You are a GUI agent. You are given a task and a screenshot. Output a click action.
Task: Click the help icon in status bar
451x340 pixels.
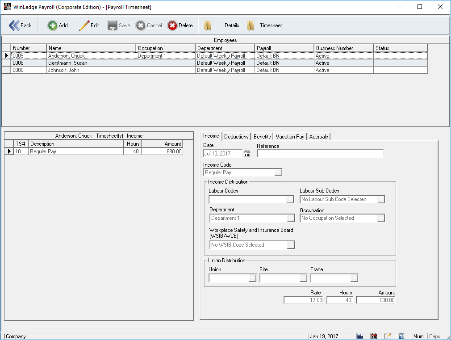pos(401,336)
